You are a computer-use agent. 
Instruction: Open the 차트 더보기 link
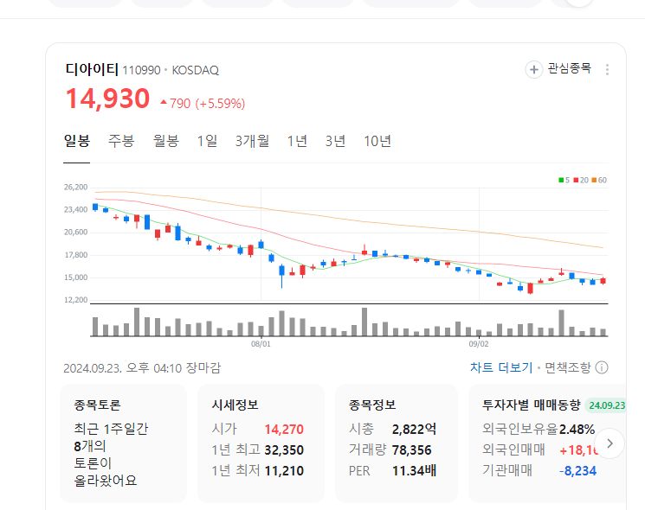coord(501,367)
